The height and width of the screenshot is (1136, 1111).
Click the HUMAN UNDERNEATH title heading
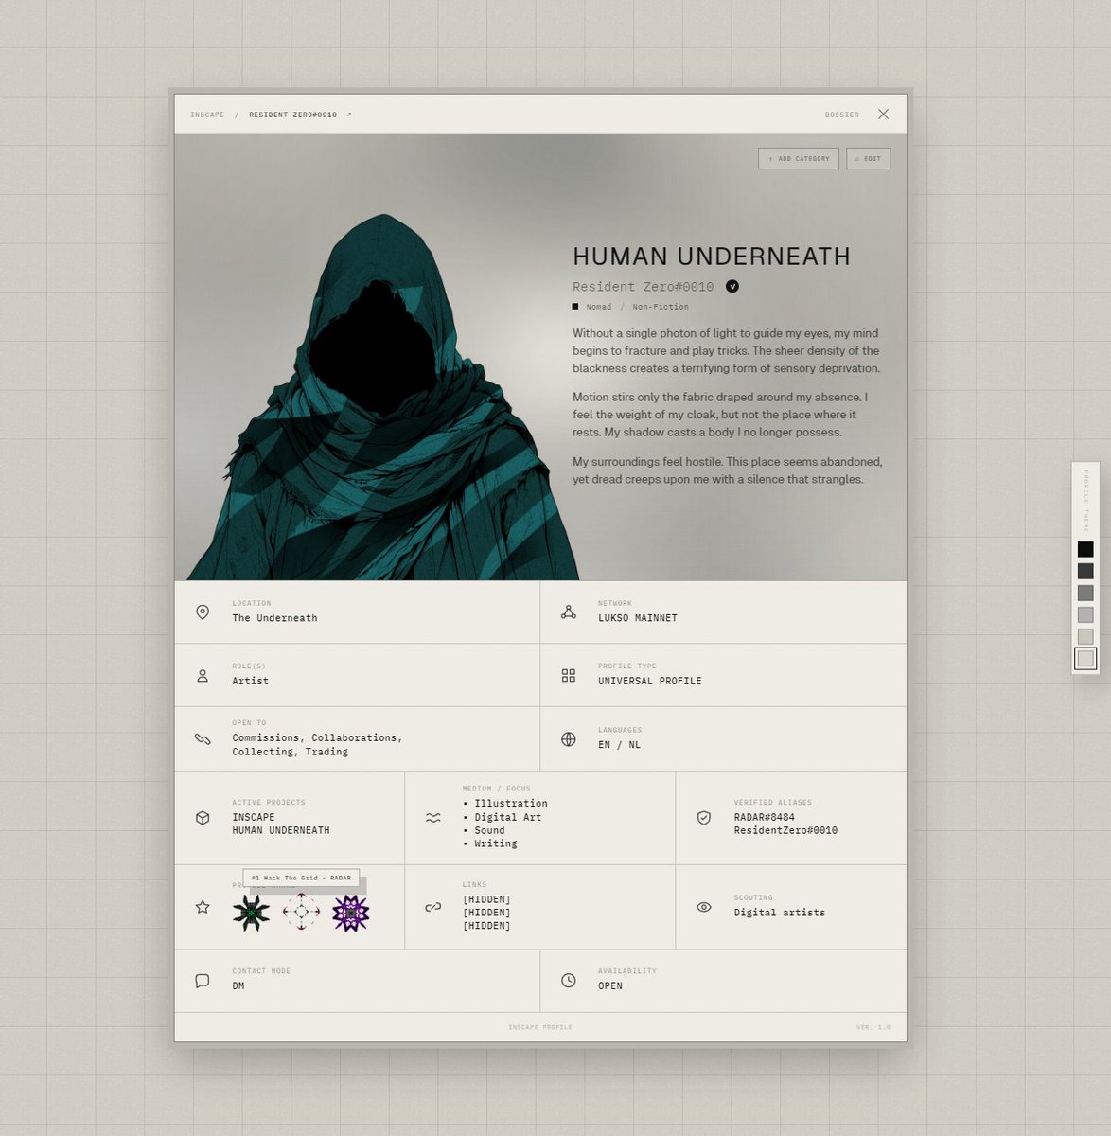tap(712, 257)
